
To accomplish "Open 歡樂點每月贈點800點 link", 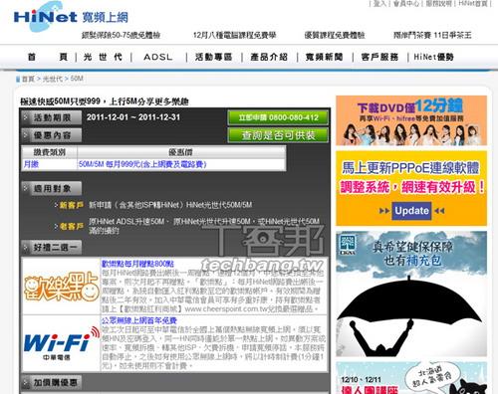I will click(137, 264).
